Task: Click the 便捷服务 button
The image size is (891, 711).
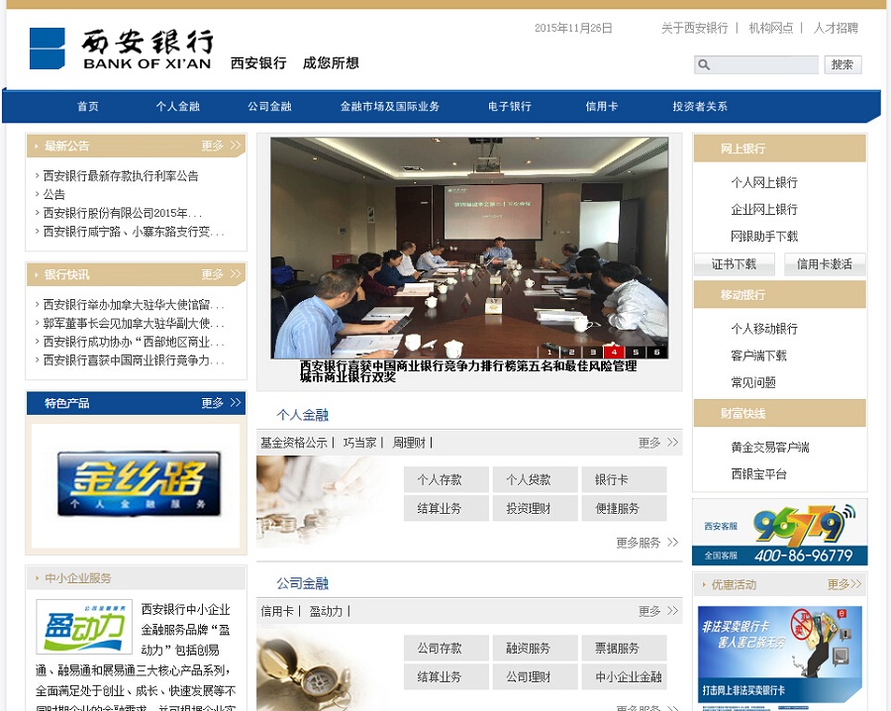Action: [x=624, y=508]
